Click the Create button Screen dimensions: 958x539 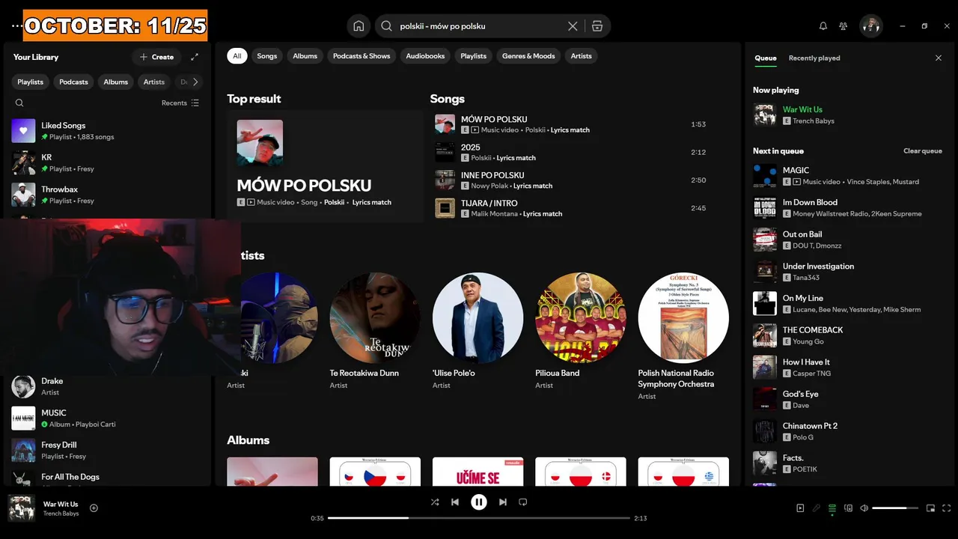click(156, 57)
